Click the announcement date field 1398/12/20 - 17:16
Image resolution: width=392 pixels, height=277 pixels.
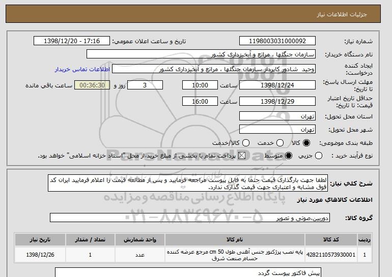(72, 41)
